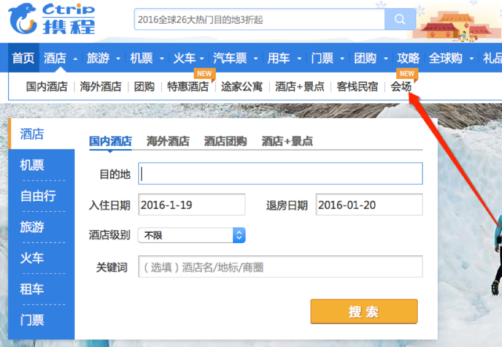Expand the 机票 nav dropdown arrow
Screen dimensions: 502x347
pyautogui.click(x=162, y=59)
